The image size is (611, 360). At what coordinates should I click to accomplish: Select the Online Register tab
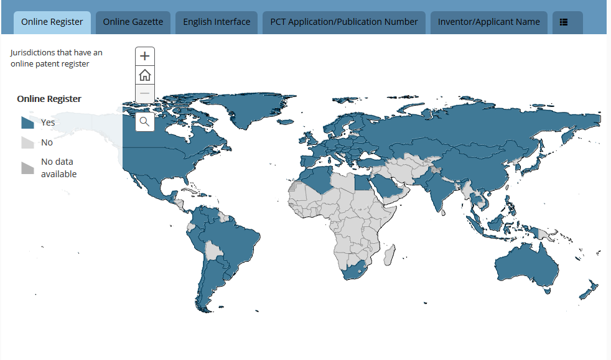click(x=52, y=21)
